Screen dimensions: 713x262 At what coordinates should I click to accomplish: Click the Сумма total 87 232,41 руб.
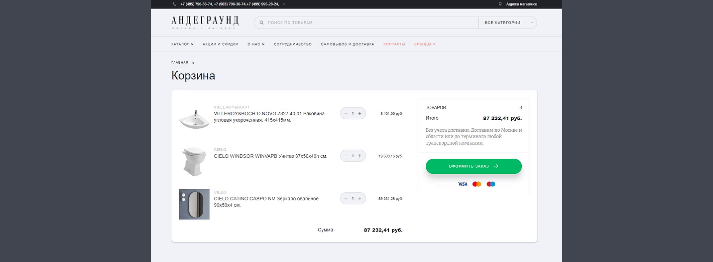pos(383,230)
